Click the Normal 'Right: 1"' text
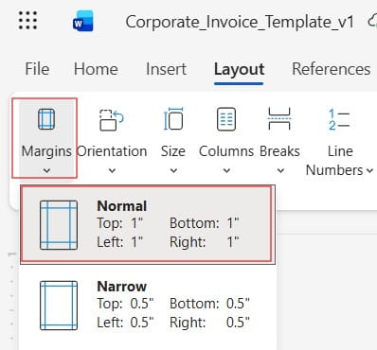This screenshot has height=350, width=377. (x=205, y=242)
